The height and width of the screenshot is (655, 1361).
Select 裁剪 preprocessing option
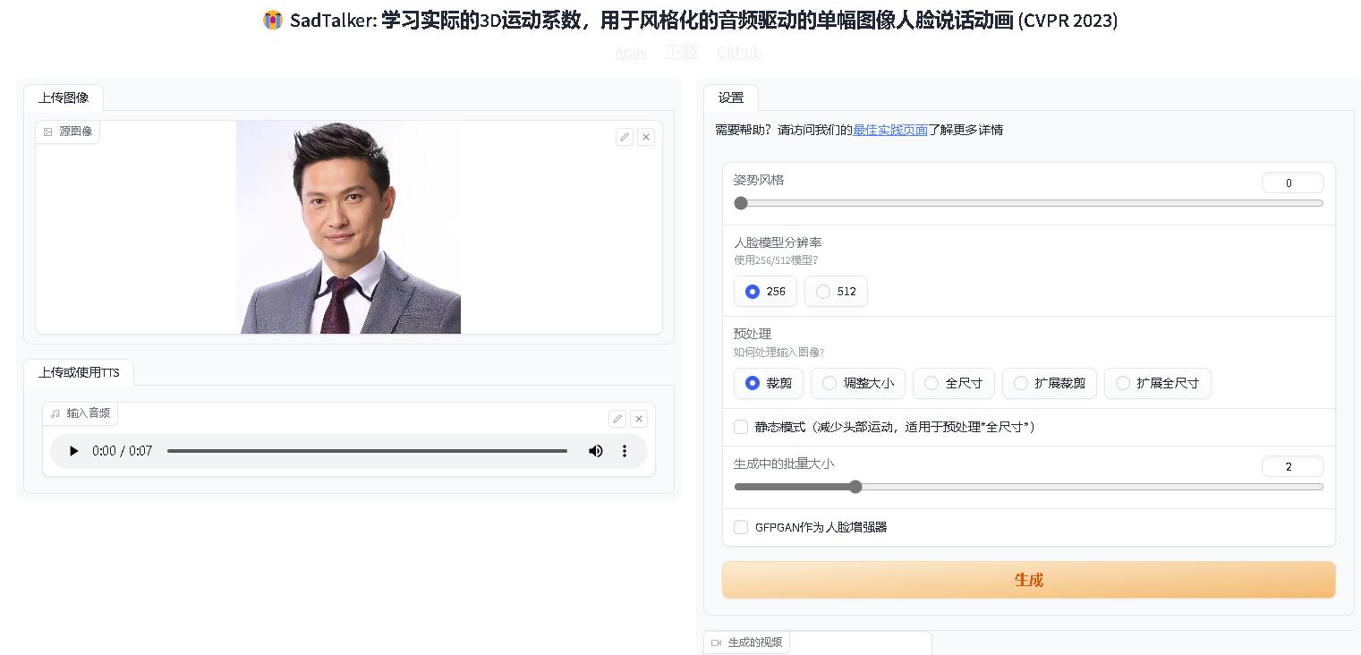(768, 383)
